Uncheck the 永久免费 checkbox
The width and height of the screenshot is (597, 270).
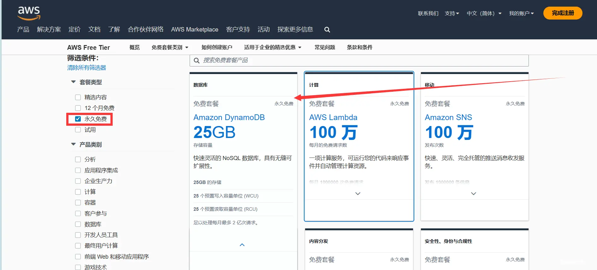coord(78,119)
